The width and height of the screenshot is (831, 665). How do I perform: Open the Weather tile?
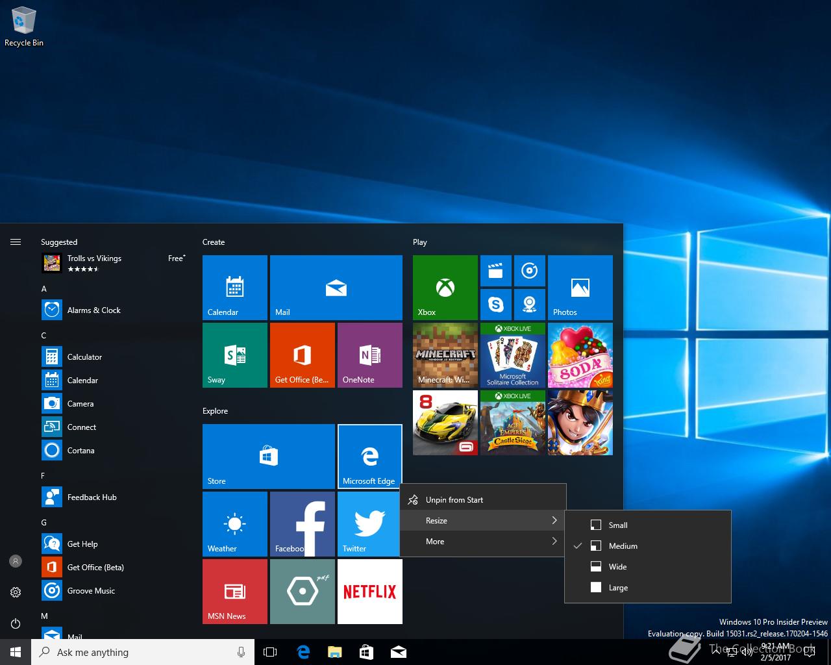coord(235,524)
